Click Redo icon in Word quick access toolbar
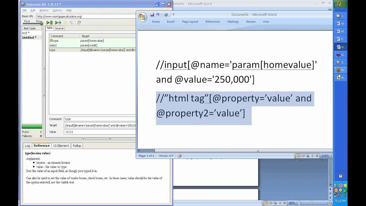Screen dimensions: 366x206 tap(166, 15)
